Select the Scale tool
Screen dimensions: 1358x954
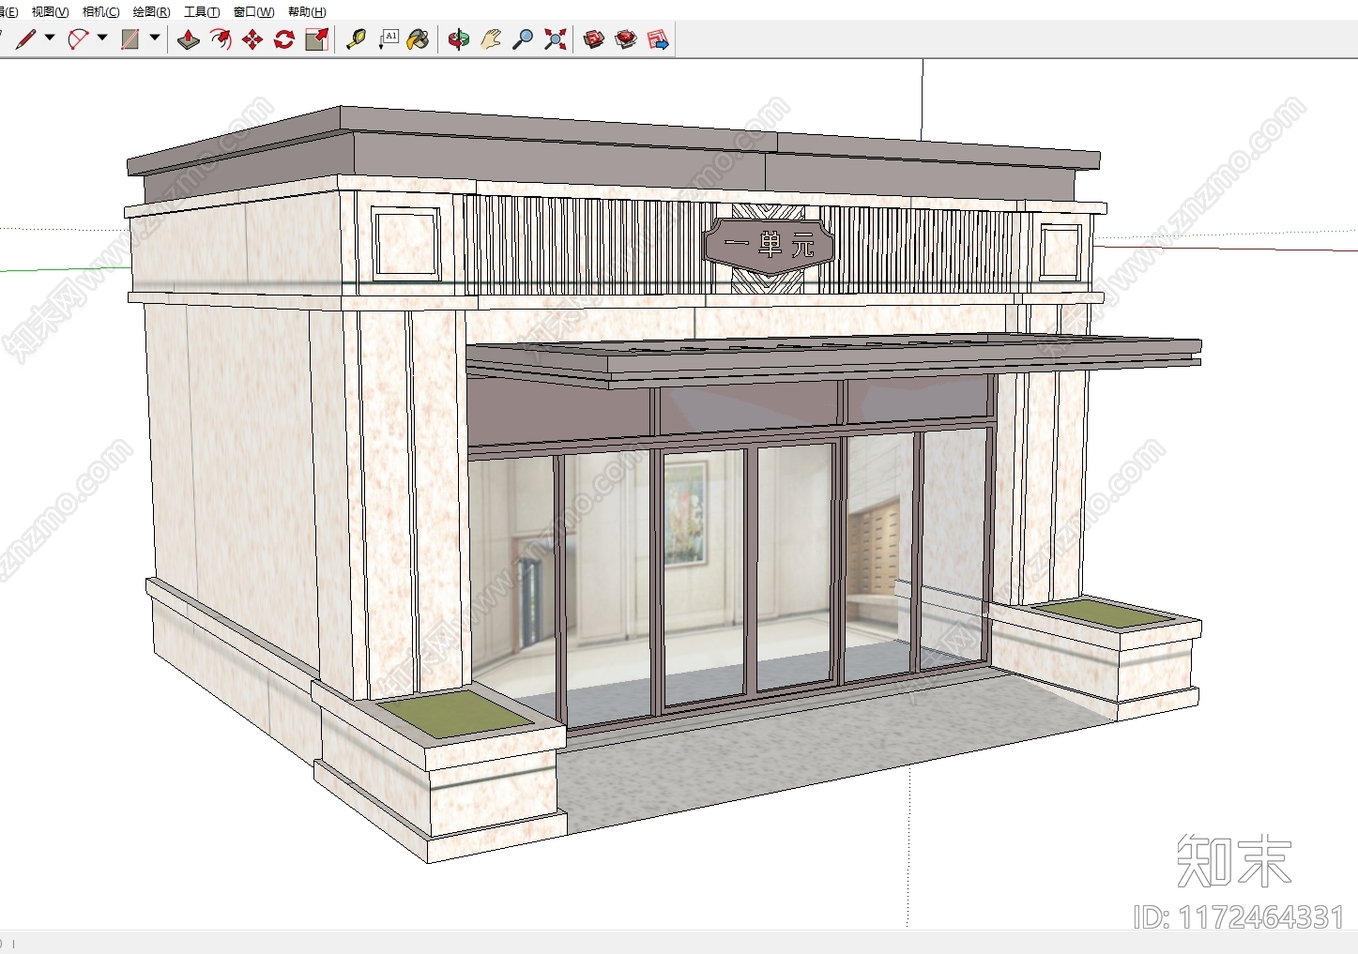(317, 39)
